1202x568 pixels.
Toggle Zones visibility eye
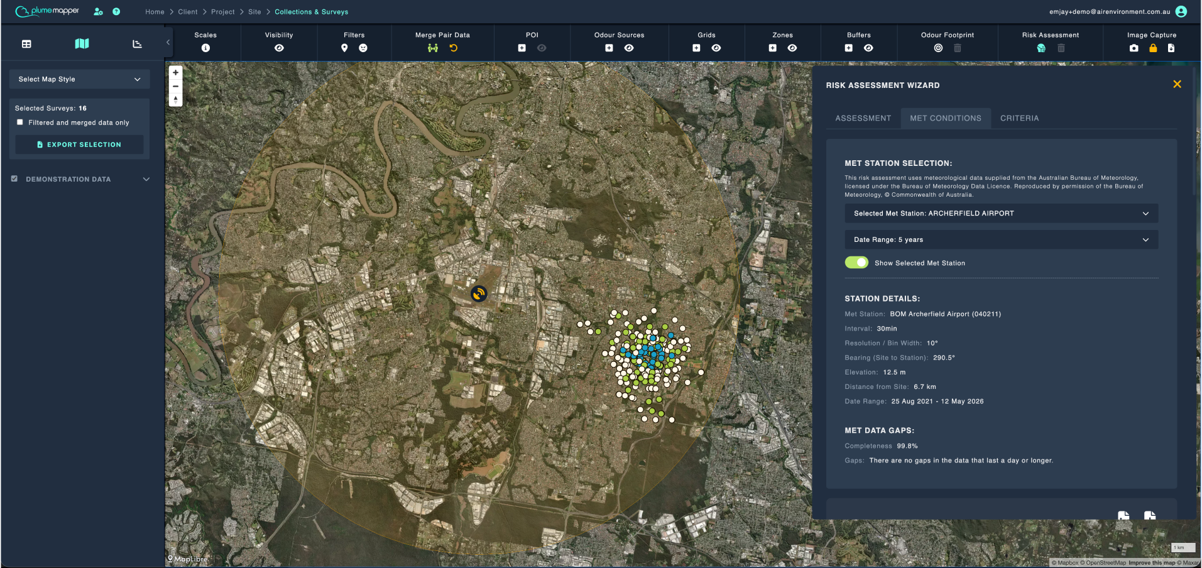pos(792,48)
